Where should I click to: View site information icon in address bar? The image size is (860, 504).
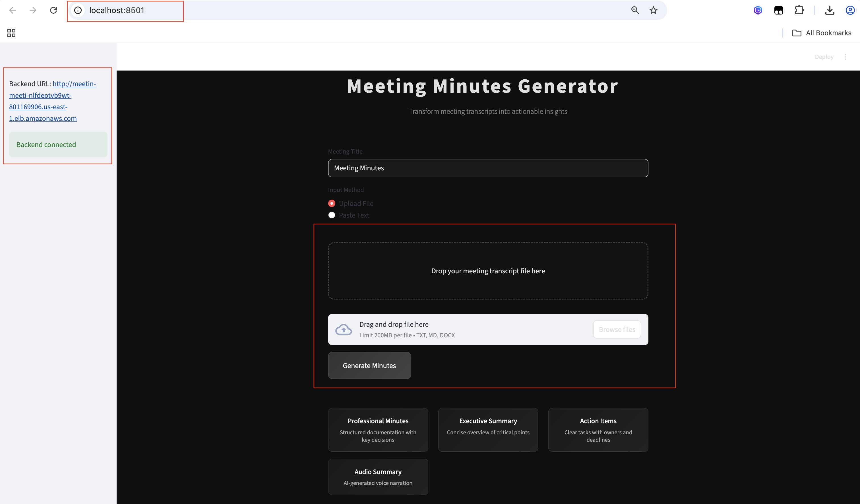click(x=78, y=10)
